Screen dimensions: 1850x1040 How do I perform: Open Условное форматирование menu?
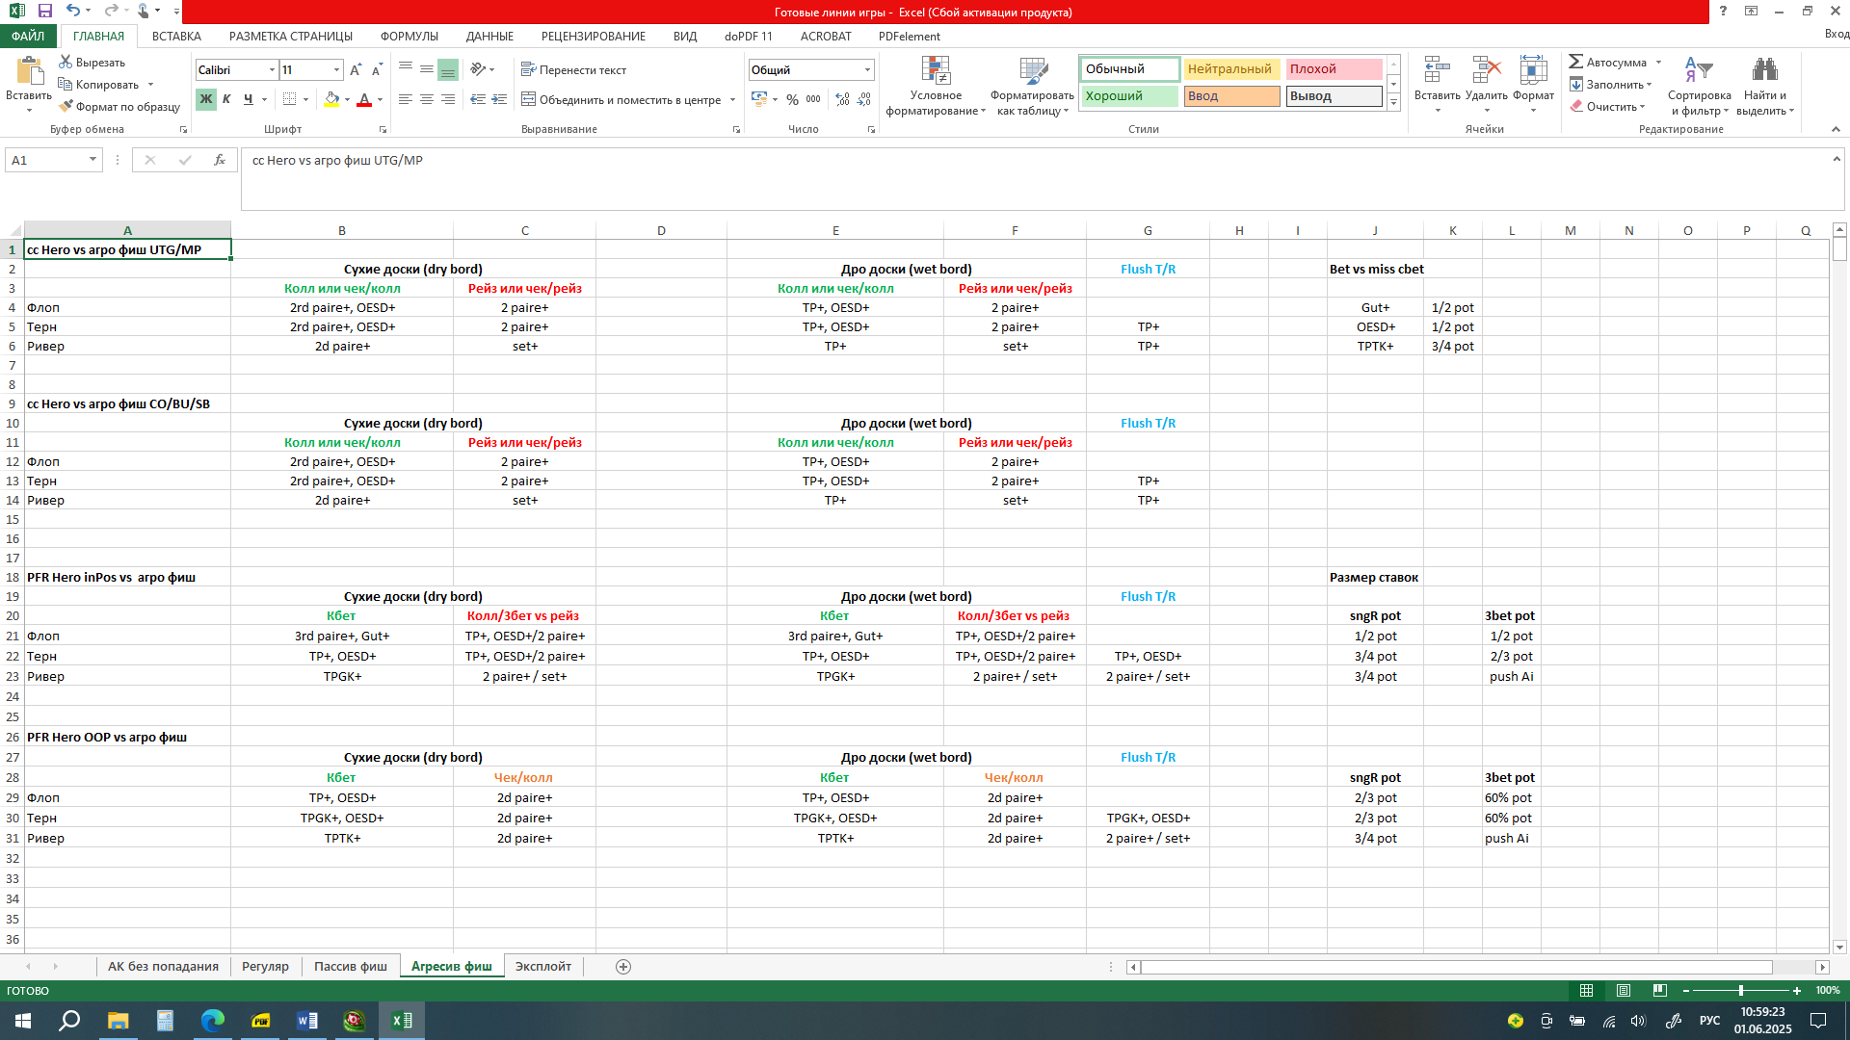coord(936,86)
